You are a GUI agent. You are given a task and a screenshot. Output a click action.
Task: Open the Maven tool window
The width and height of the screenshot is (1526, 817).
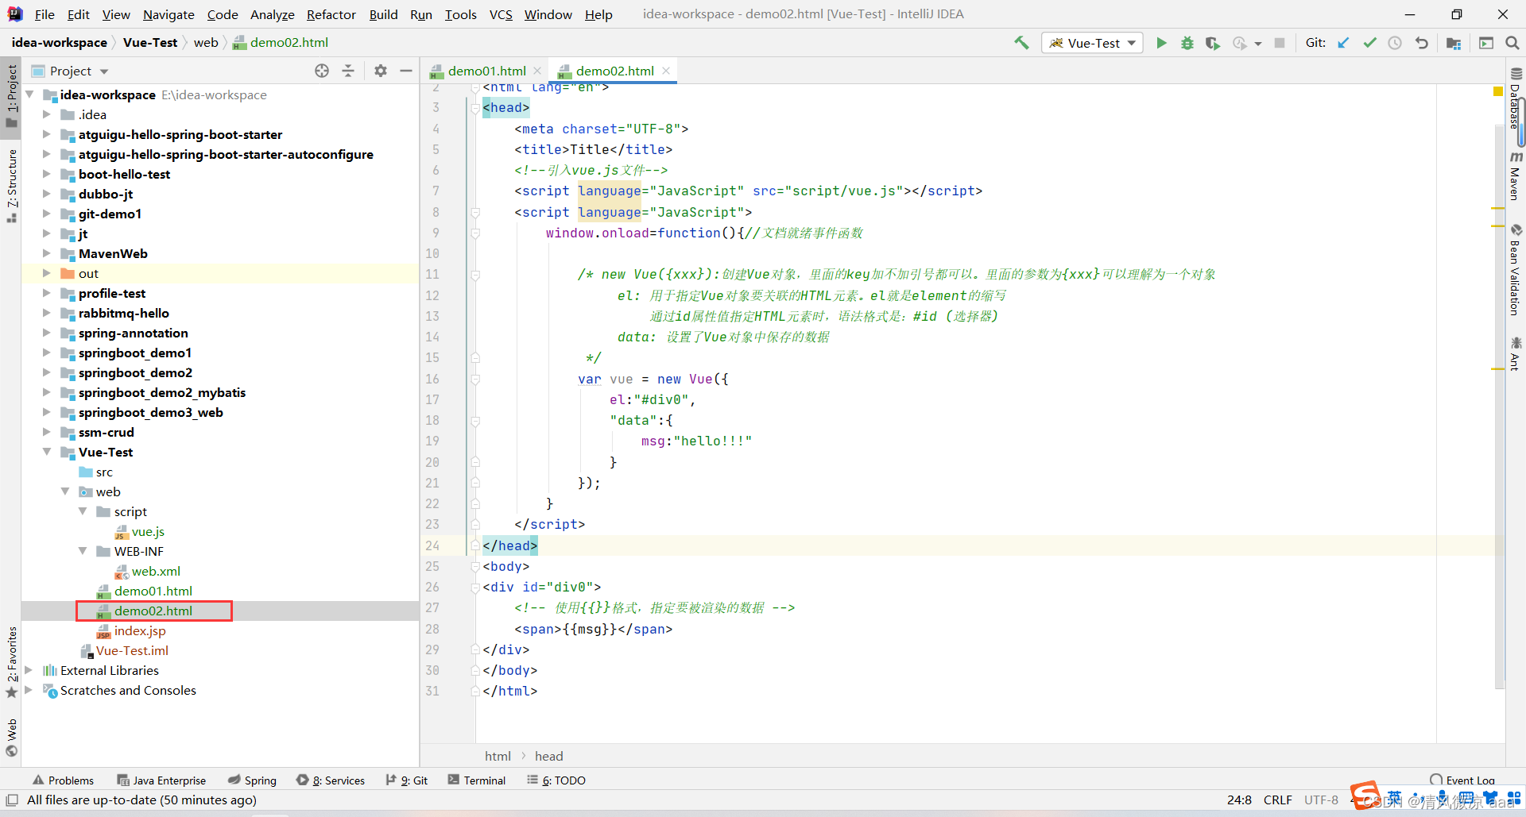click(x=1516, y=175)
